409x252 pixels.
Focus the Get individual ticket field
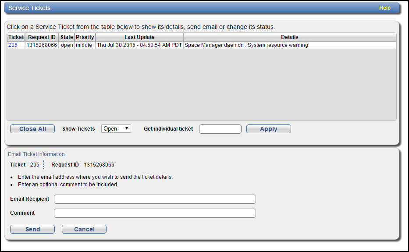pos(220,129)
